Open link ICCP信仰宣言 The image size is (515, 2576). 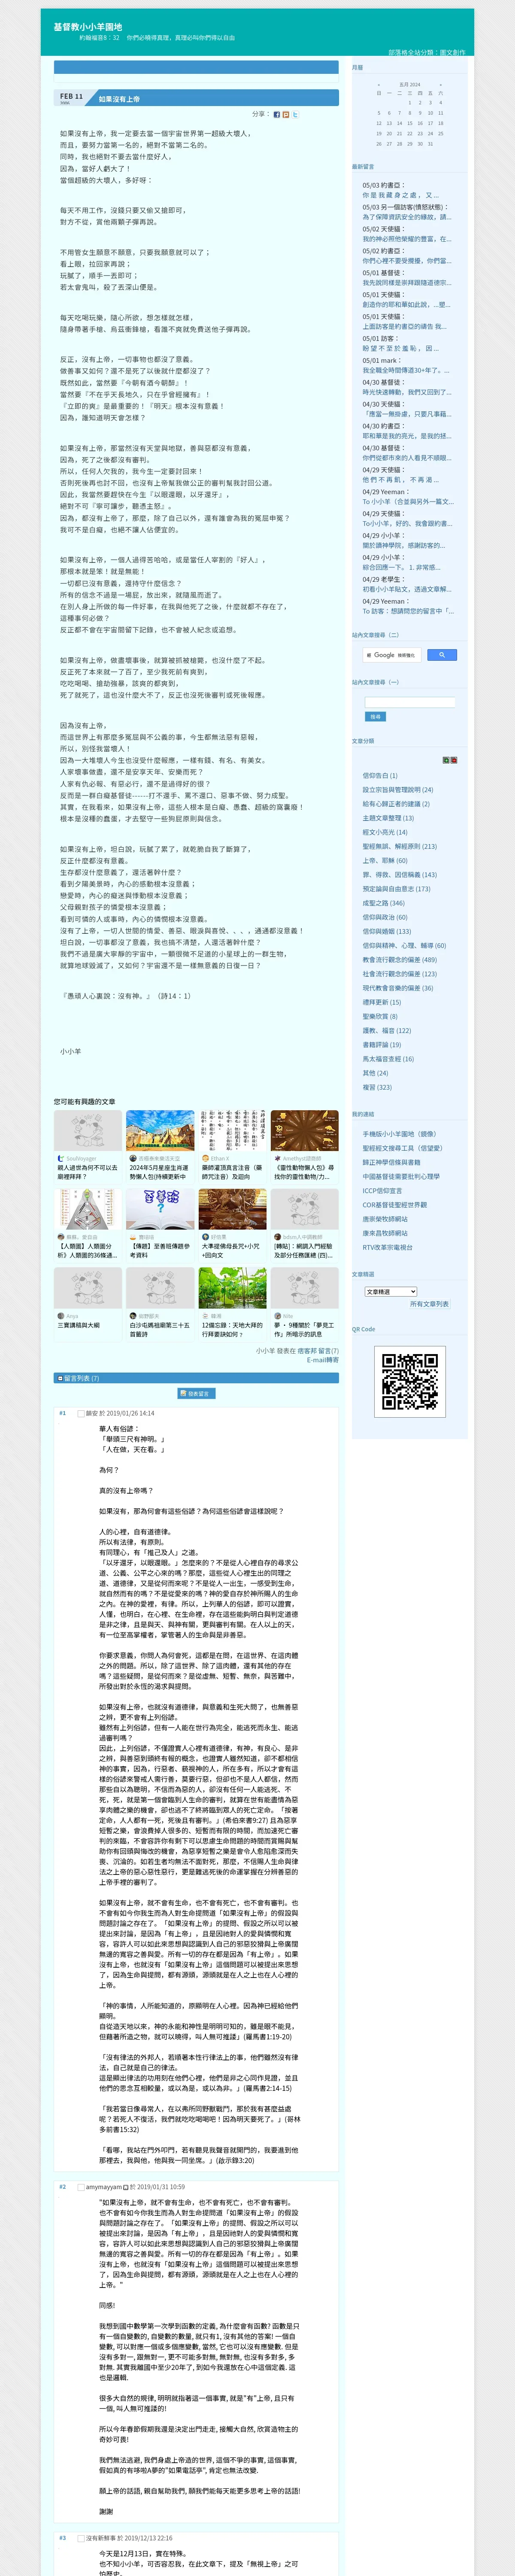(x=382, y=1190)
